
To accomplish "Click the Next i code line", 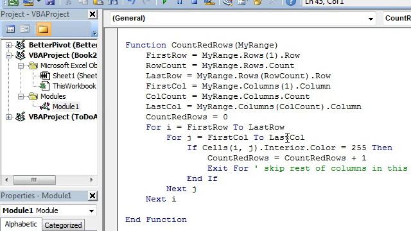I will click(161, 199).
